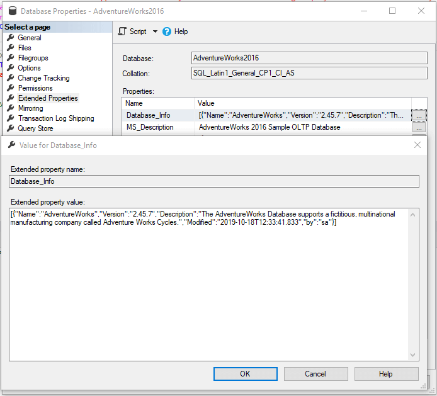Click the wrench icon beside Transaction Log Shipping
The height and width of the screenshot is (396, 437).
pyautogui.click(x=11, y=118)
